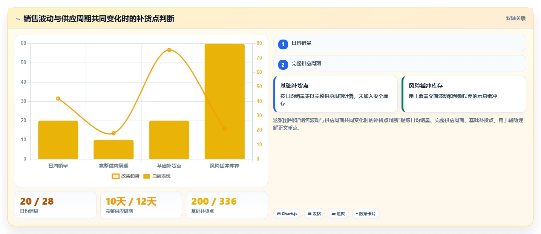Click the summary paragraph below the cards
541x234 pixels.
point(398,124)
